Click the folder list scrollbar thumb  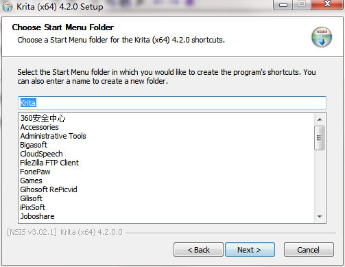click(320, 138)
